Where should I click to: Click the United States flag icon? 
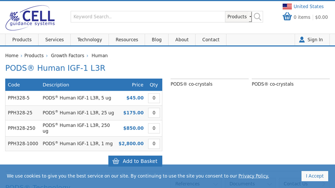(287, 7)
